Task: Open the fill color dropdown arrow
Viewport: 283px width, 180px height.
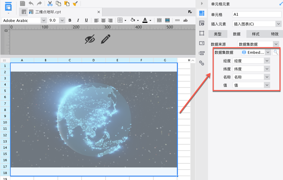Action: coord(138,21)
